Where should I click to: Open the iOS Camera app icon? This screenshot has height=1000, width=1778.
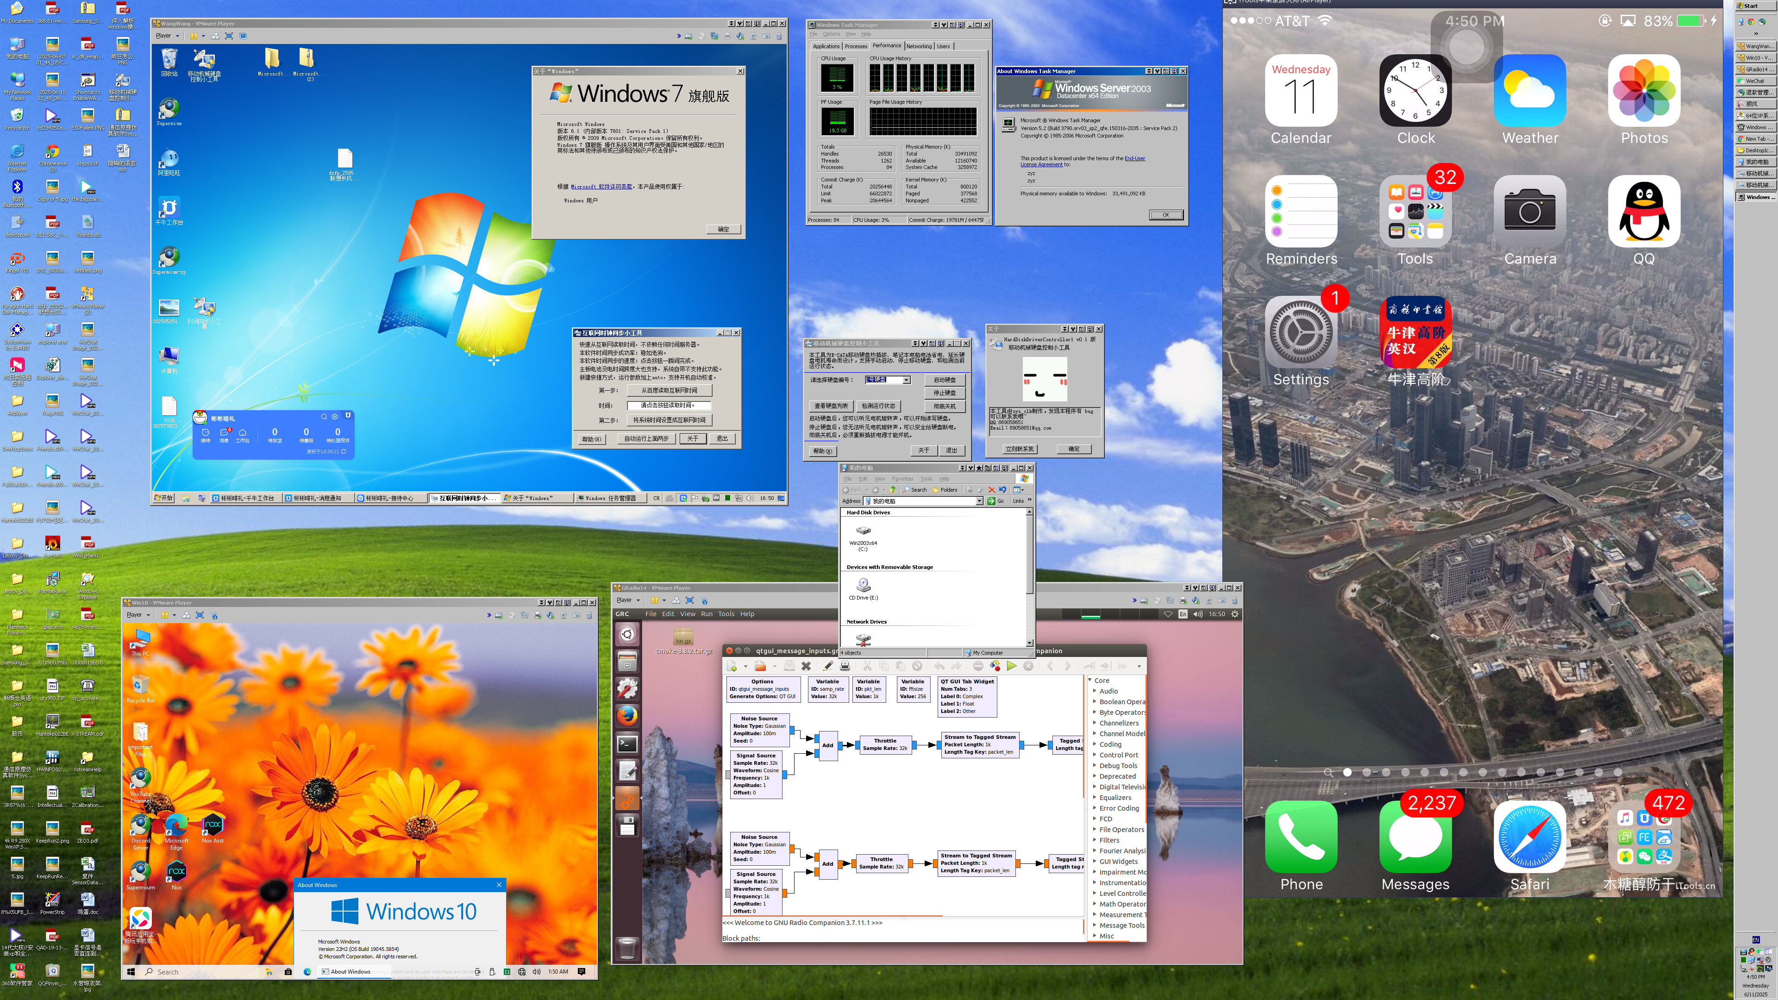click(1529, 211)
